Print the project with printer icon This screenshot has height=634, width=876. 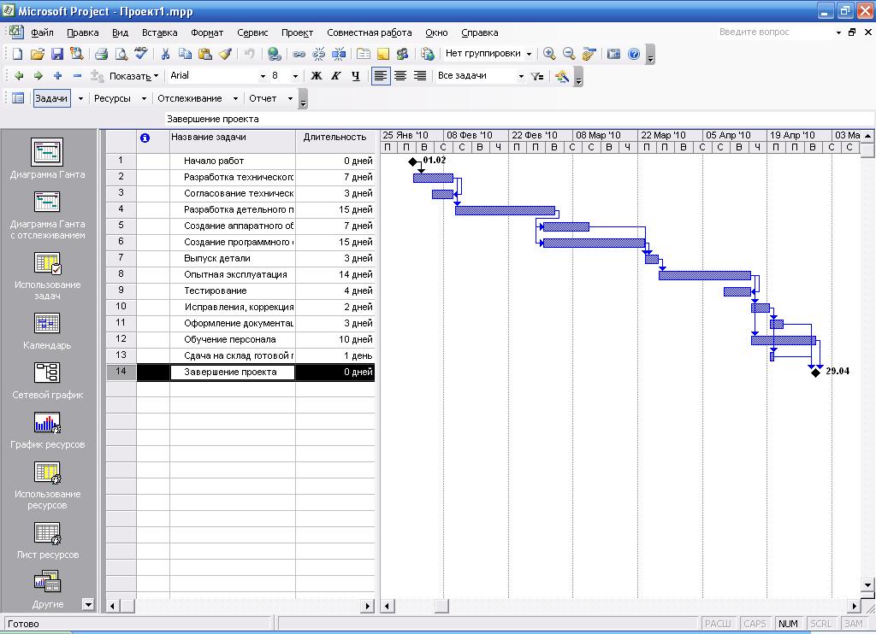[x=101, y=54]
